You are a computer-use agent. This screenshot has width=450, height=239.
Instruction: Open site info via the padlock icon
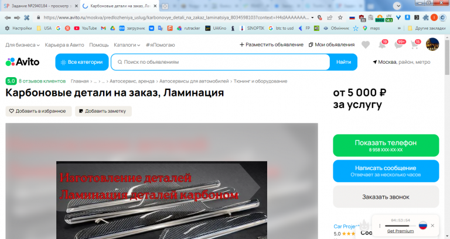[38, 18]
